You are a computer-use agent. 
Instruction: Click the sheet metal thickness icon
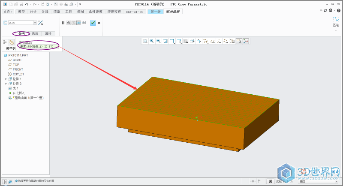pos(6,23)
